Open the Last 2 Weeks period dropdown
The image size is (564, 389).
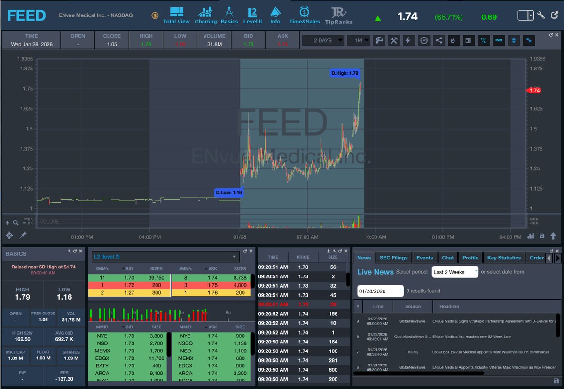coord(455,272)
